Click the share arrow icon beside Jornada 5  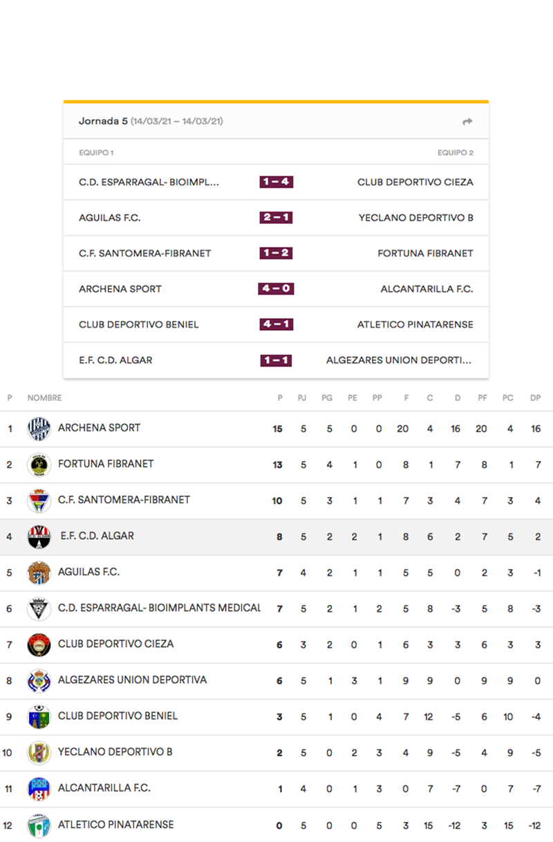point(467,122)
